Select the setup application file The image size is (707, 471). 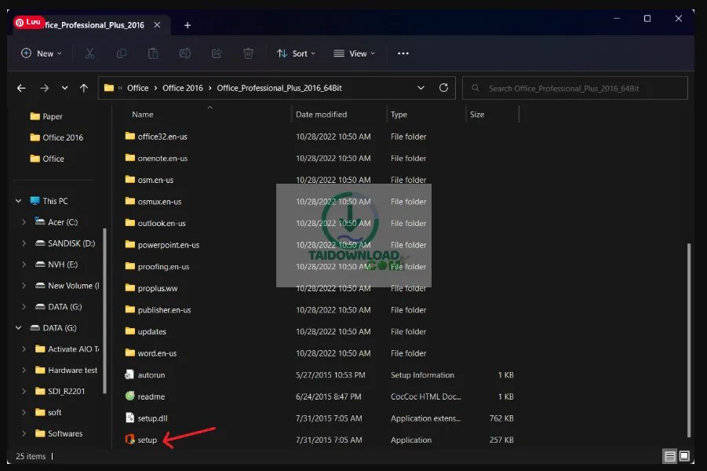(148, 440)
